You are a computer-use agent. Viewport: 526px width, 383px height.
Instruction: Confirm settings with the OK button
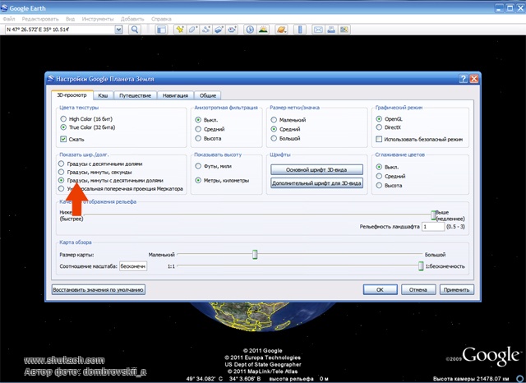(380, 290)
